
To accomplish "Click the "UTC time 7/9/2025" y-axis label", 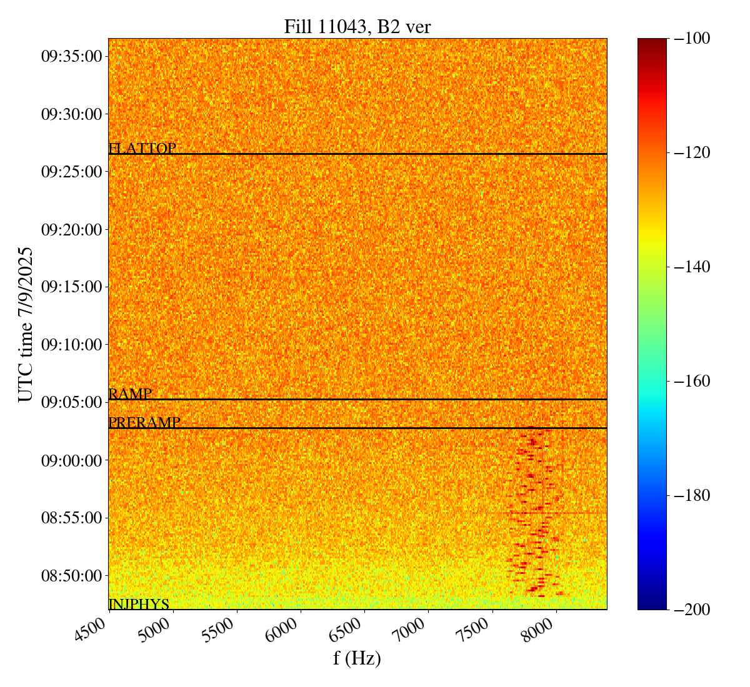I will click(x=25, y=324).
